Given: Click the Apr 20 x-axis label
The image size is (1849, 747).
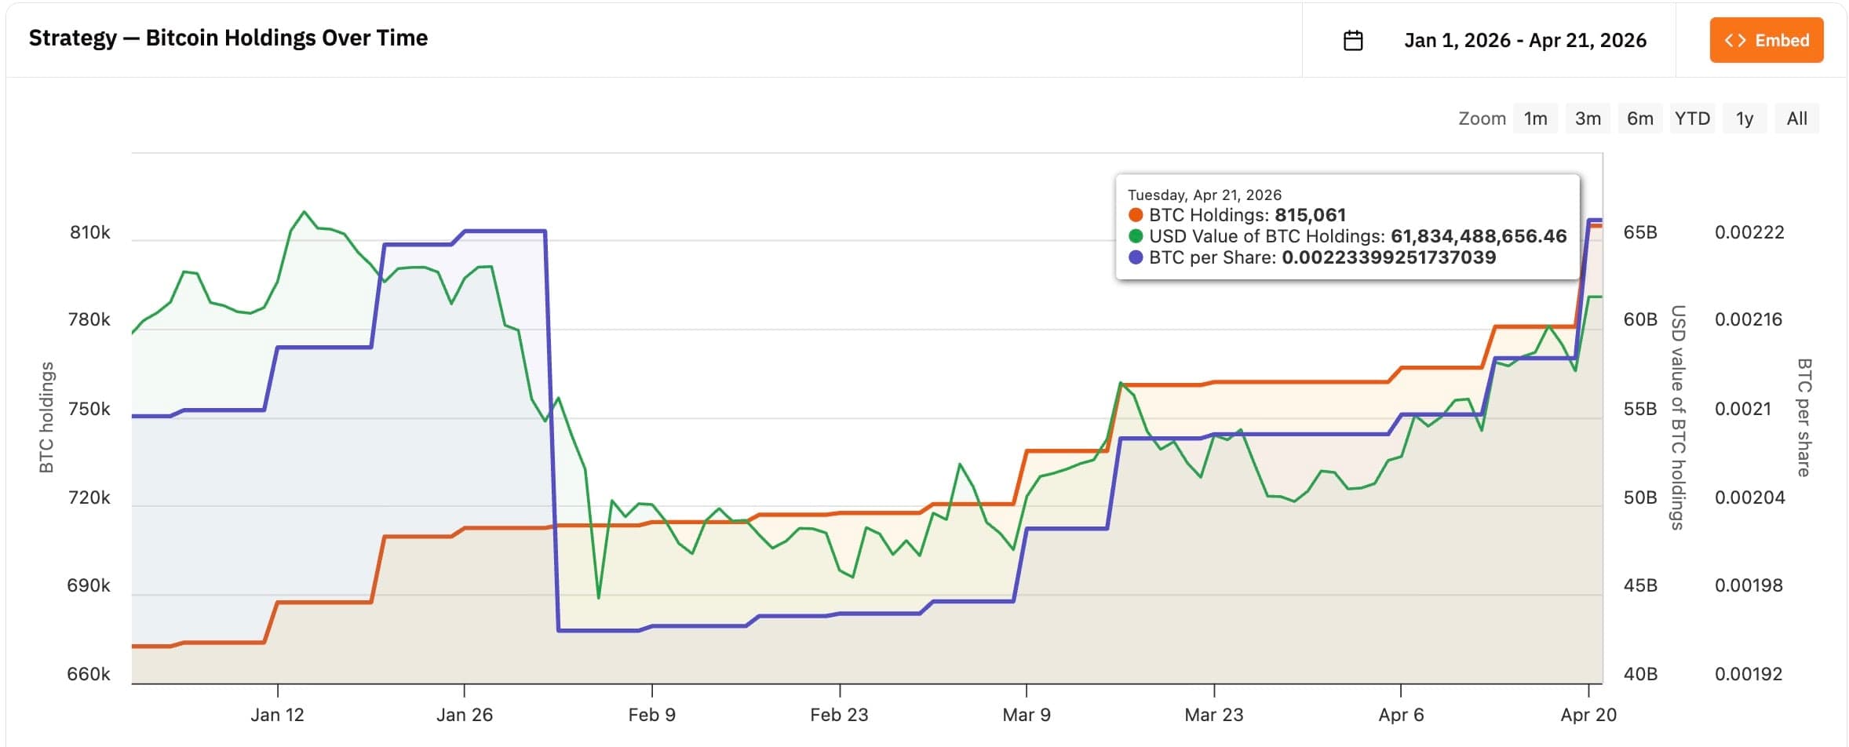Looking at the screenshot, I should [1588, 715].
